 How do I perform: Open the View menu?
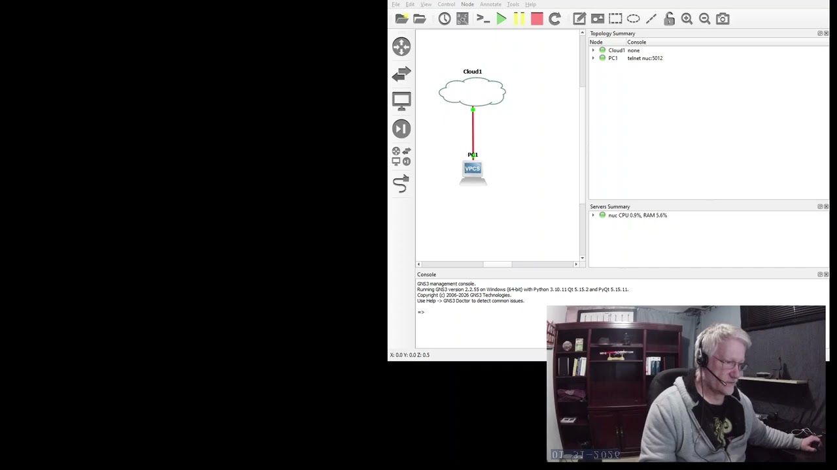(426, 5)
